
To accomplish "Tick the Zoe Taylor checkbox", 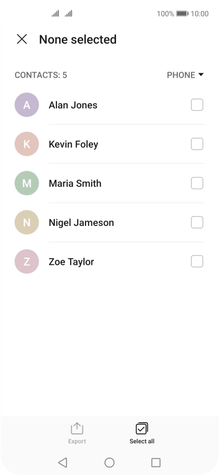I will 197,261.
